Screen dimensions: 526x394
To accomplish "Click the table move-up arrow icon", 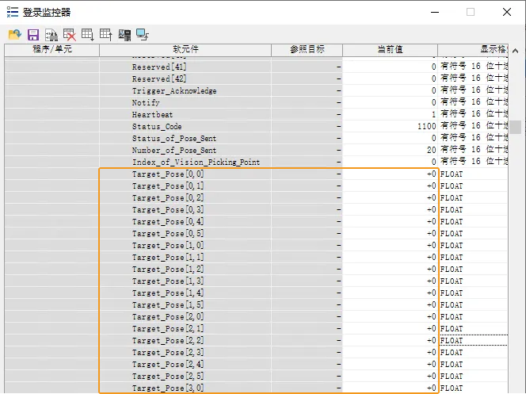I will 106,35.
